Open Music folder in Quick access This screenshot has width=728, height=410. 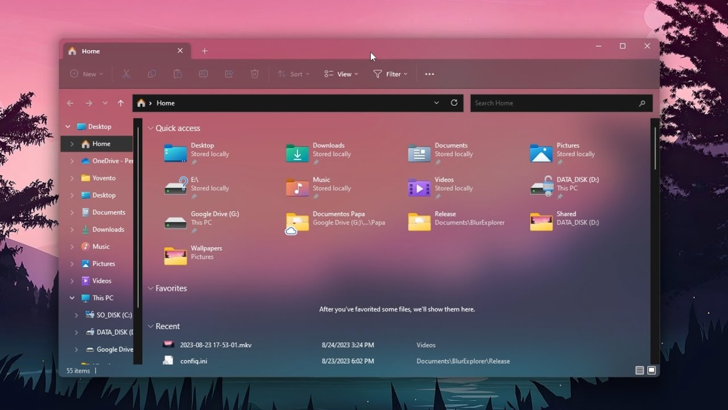[318, 188]
